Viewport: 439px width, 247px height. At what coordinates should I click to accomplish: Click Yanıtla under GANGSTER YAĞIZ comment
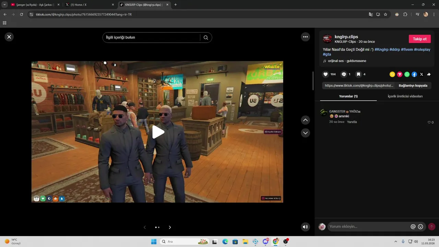click(x=352, y=122)
